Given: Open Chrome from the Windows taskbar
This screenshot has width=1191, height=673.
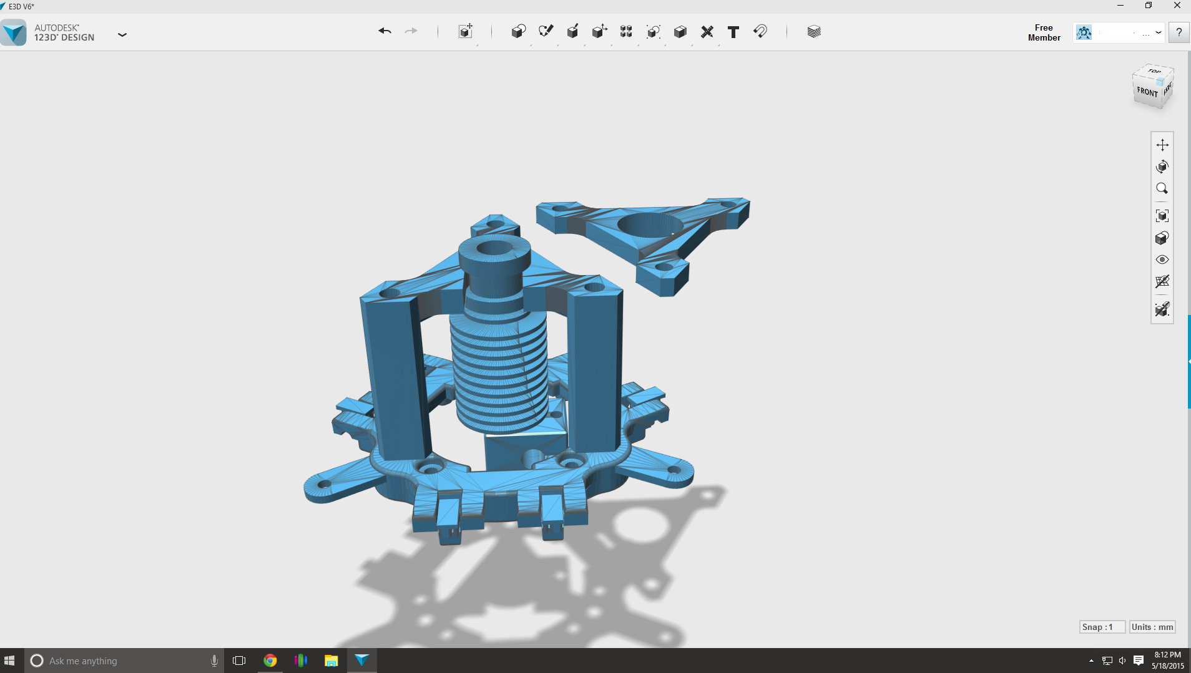Looking at the screenshot, I should coord(270,661).
